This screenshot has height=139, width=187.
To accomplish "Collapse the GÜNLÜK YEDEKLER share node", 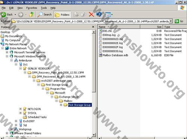I will coord(21,68).
